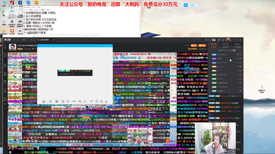Click the Notepad line '1 关注酸奶电竞 回复 大鹌鹑'
The height and width of the screenshot is (154, 275).
tap(40, 13)
